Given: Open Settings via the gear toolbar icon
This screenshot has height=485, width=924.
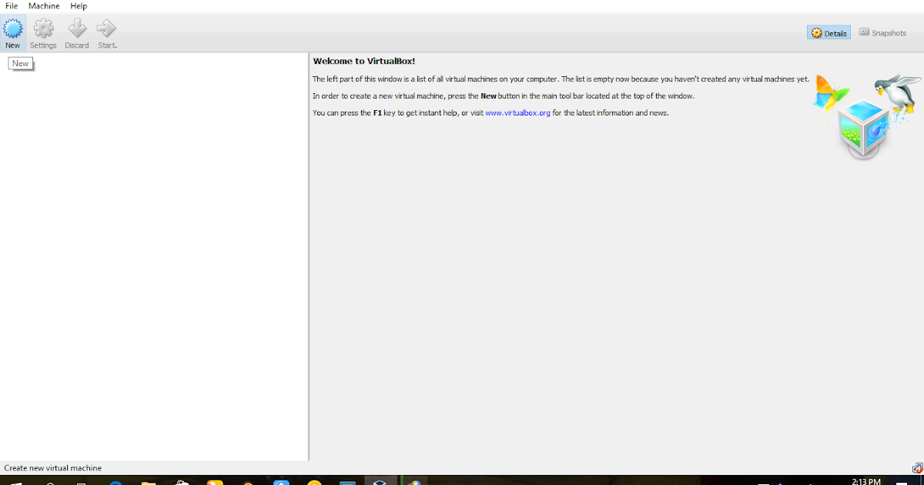Looking at the screenshot, I should [x=43, y=33].
